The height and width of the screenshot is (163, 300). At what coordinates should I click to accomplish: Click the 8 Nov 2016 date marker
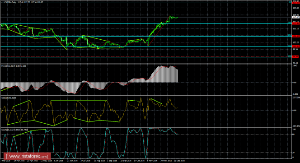pyautogui.click(x=152, y=161)
